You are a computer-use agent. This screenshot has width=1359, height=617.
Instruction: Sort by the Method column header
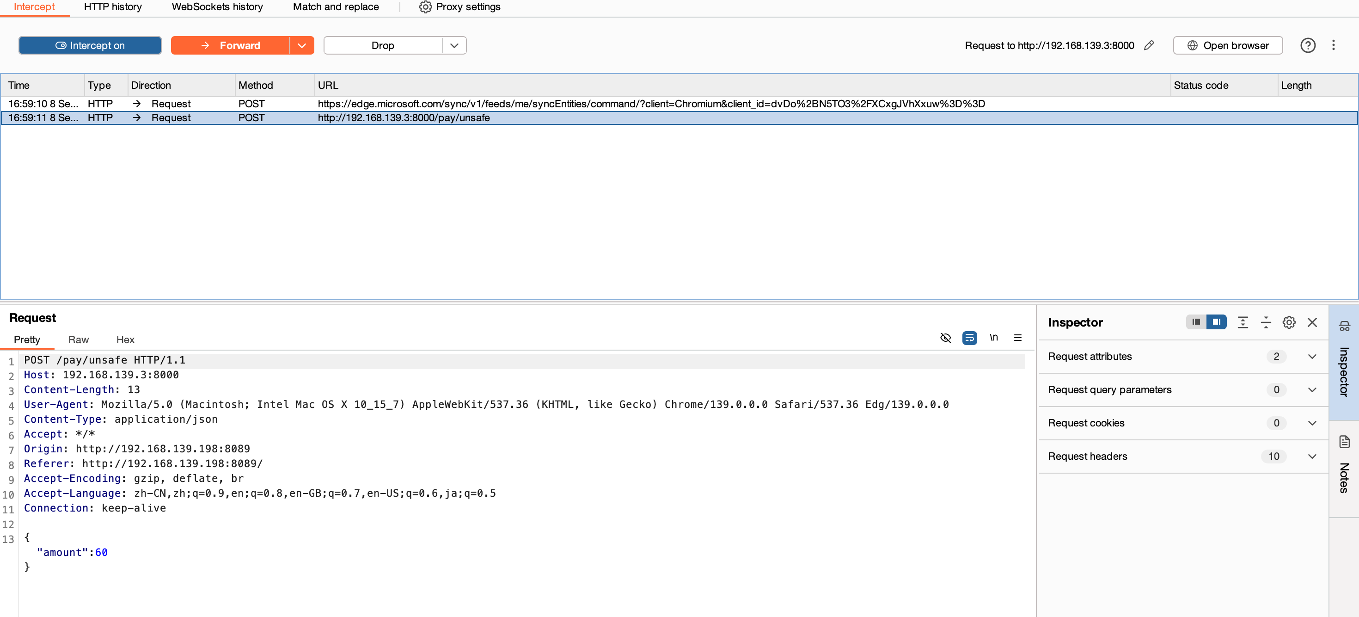click(274, 85)
